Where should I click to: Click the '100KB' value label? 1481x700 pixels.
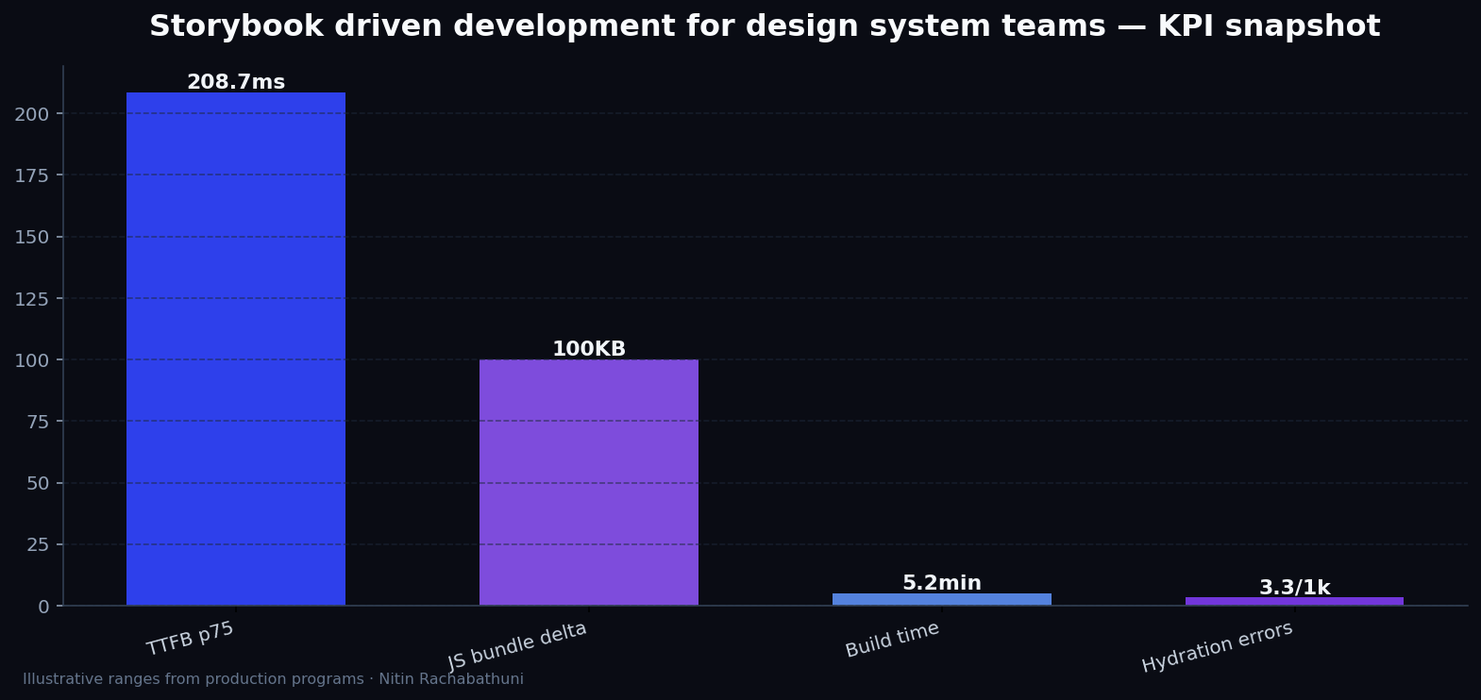(589, 349)
